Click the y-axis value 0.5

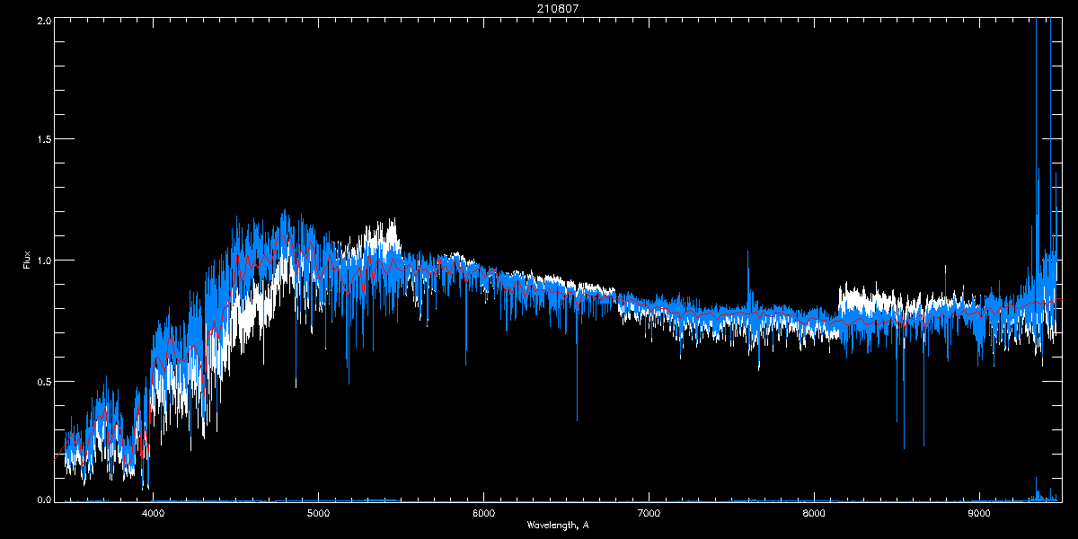point(43,380)
